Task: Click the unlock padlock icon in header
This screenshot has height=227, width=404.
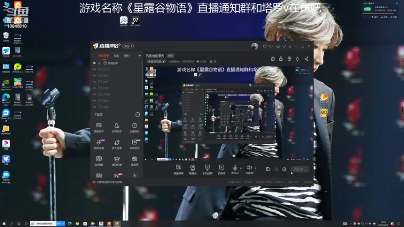Action: [281, 59]
